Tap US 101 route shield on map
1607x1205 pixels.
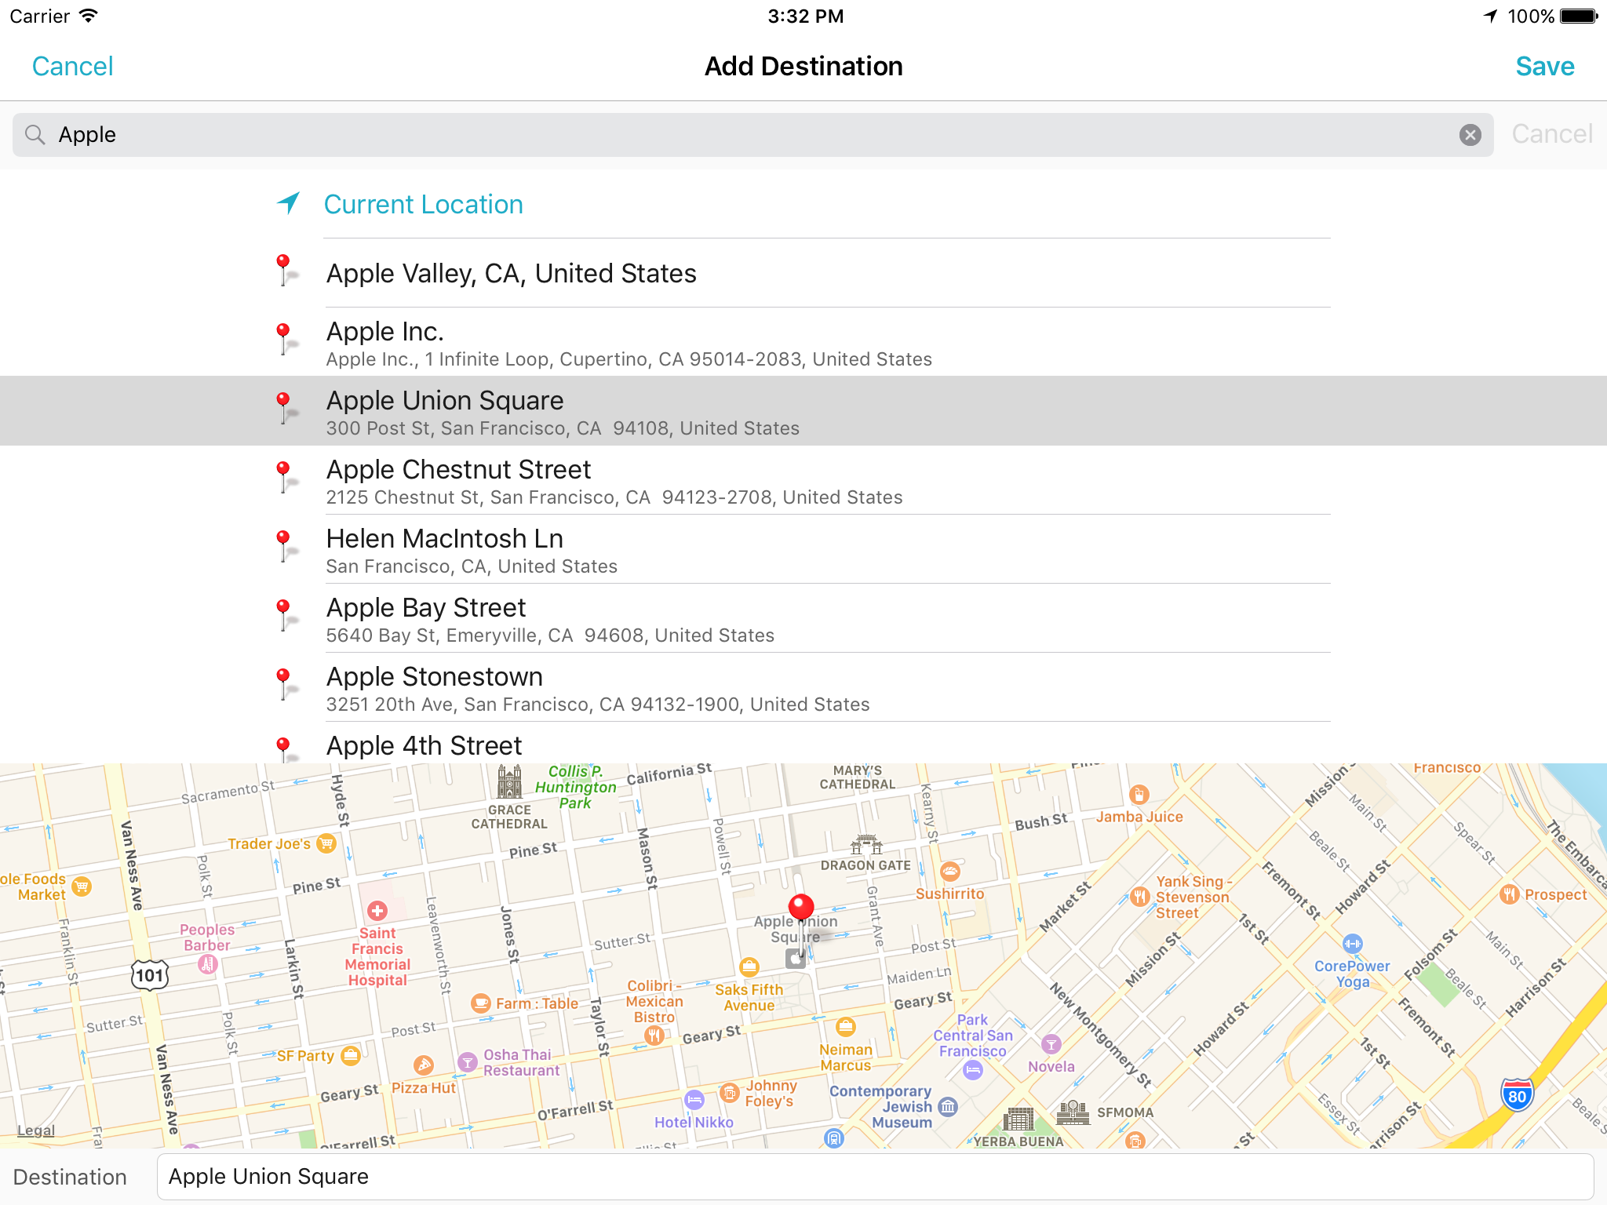[149, 975]
